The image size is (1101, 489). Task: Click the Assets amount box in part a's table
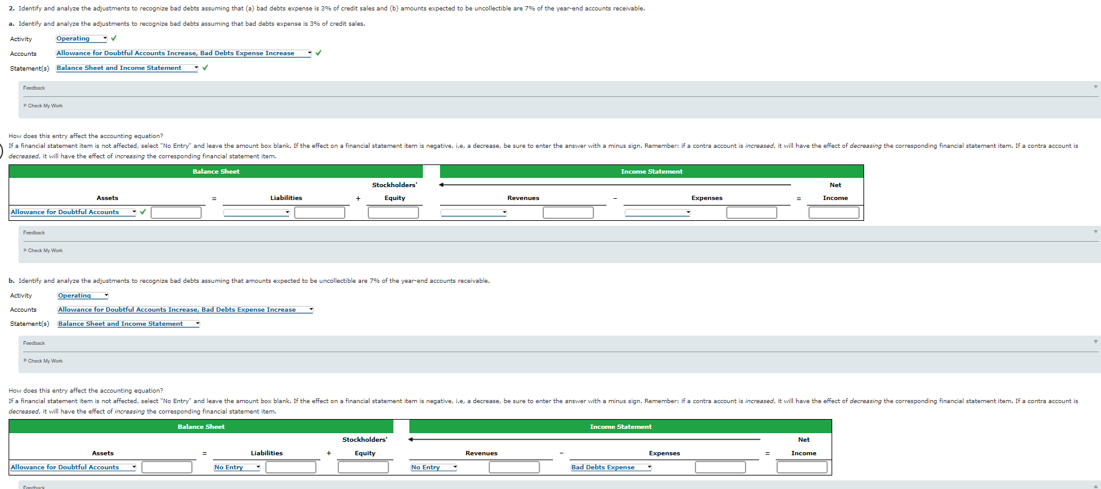(176, 212)
